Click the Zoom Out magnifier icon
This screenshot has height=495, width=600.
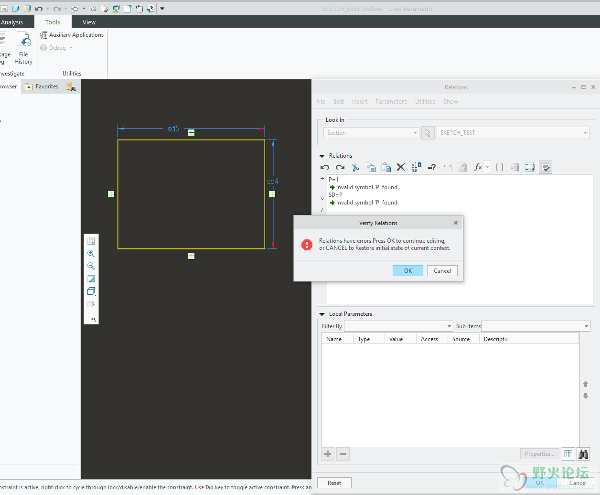coord(91,266)
